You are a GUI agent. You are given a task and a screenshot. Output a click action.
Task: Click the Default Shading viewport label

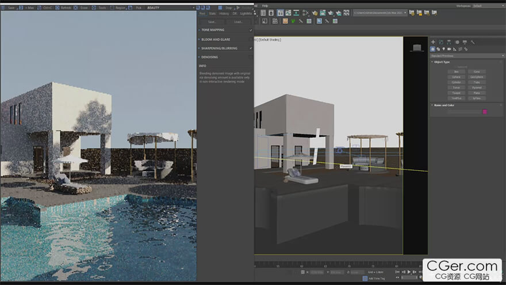tap(270, 40)
